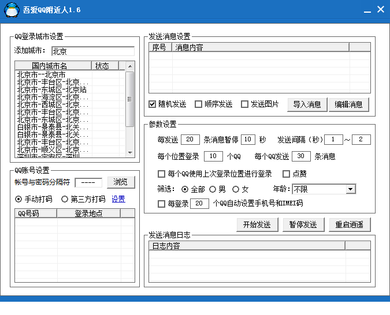Click the send interval minimum field
This screenshot has height=315, width=390.
coord(333,140)
